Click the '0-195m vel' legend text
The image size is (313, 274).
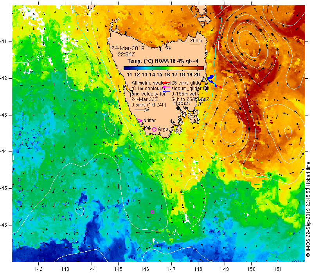tap(184, 94)
